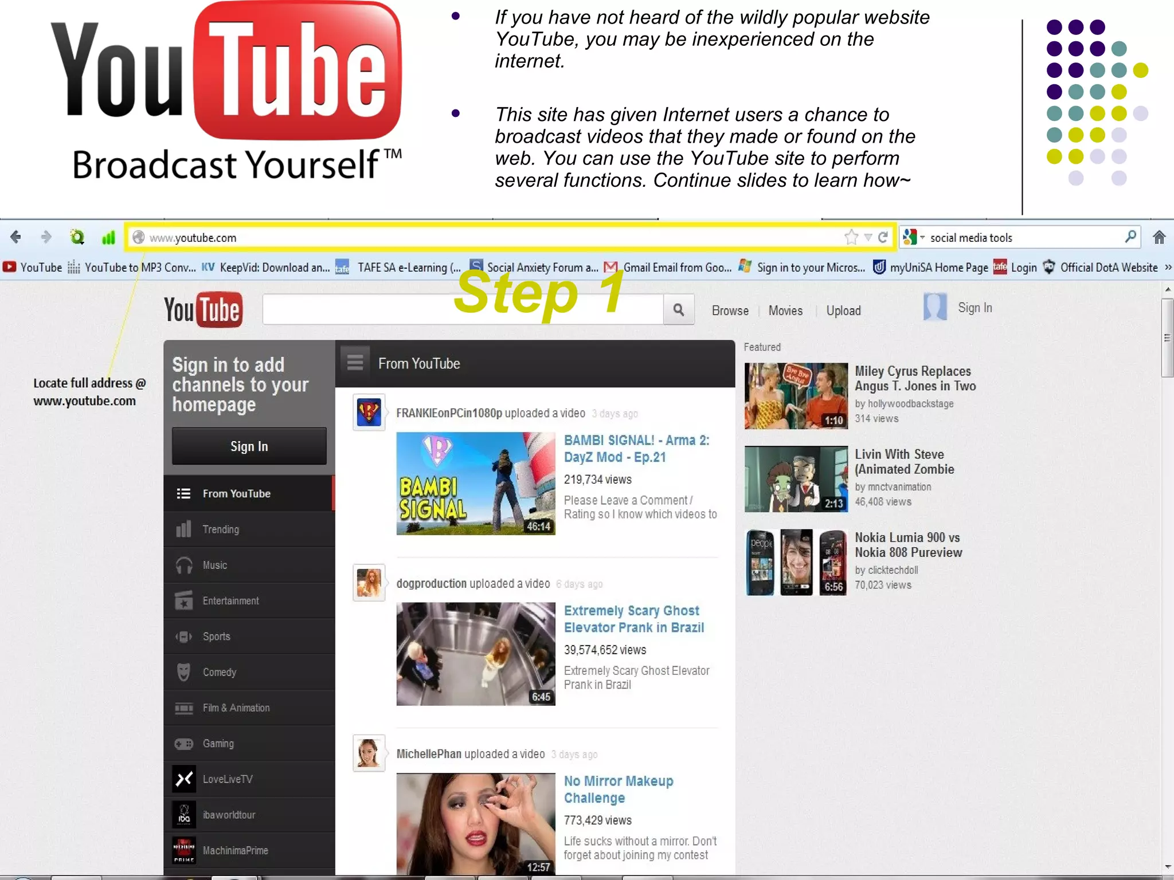Click the guide menu icon beside From YouTube header

(x=355, y=363)
